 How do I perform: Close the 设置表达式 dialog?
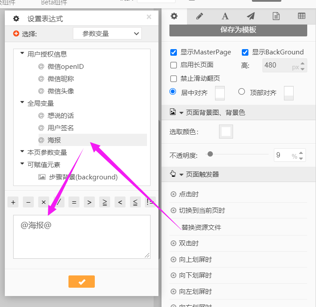(x=149, y=17)
